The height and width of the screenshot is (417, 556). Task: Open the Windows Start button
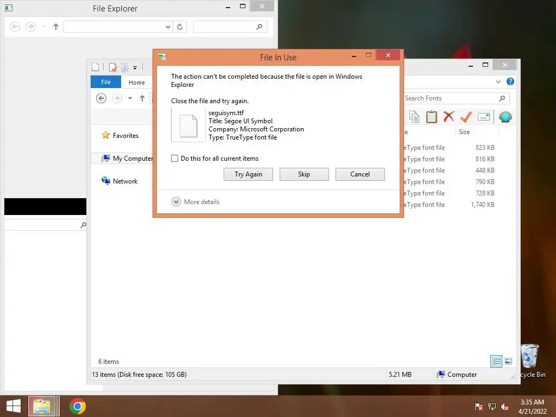[14, 406]
